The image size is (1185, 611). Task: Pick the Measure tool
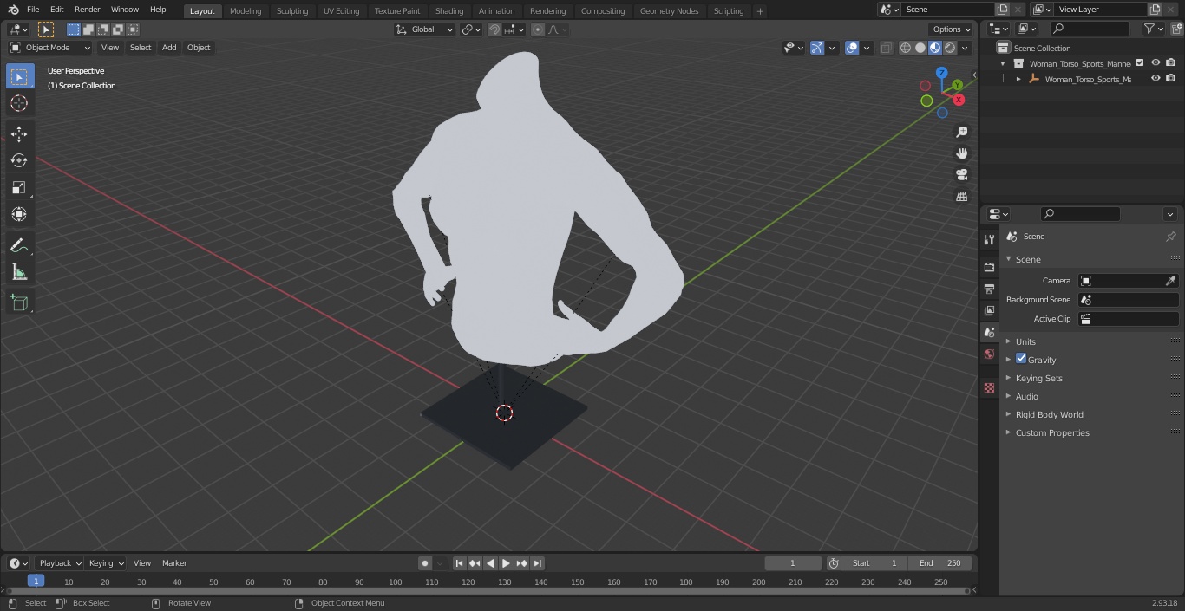19,273
